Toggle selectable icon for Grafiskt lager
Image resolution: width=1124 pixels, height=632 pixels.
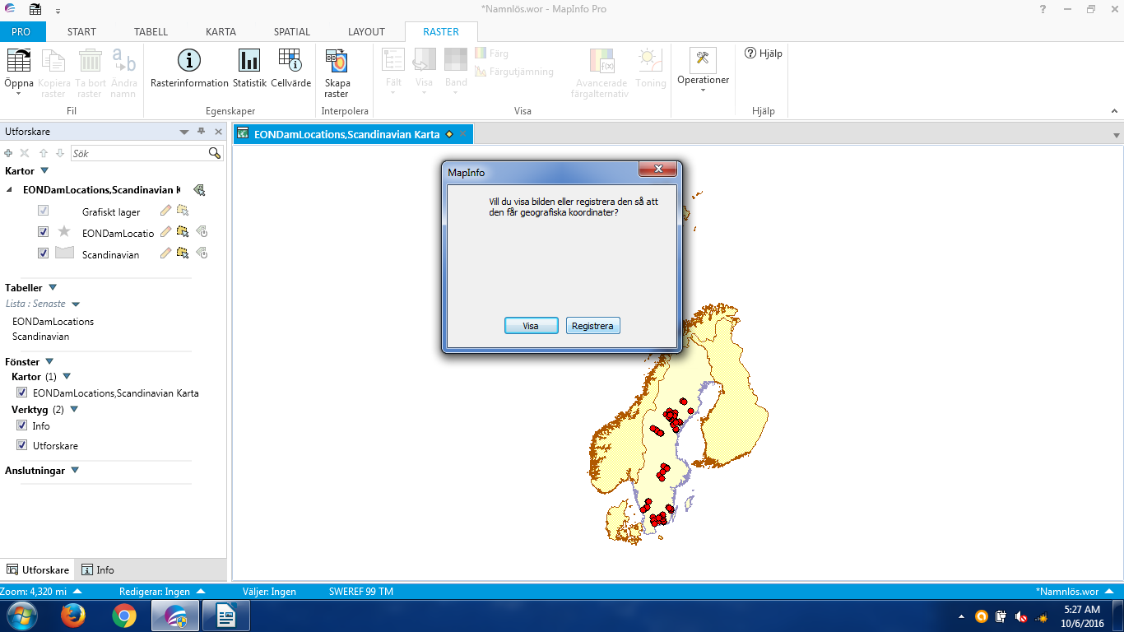tap(182, 211)
